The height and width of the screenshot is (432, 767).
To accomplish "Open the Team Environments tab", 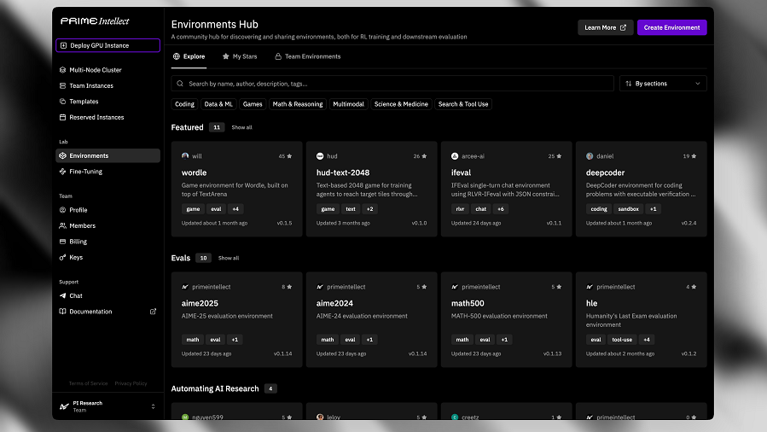I will (308, 56).
